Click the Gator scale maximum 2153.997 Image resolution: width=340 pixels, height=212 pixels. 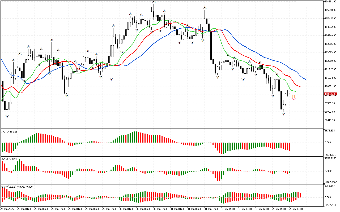330,185
